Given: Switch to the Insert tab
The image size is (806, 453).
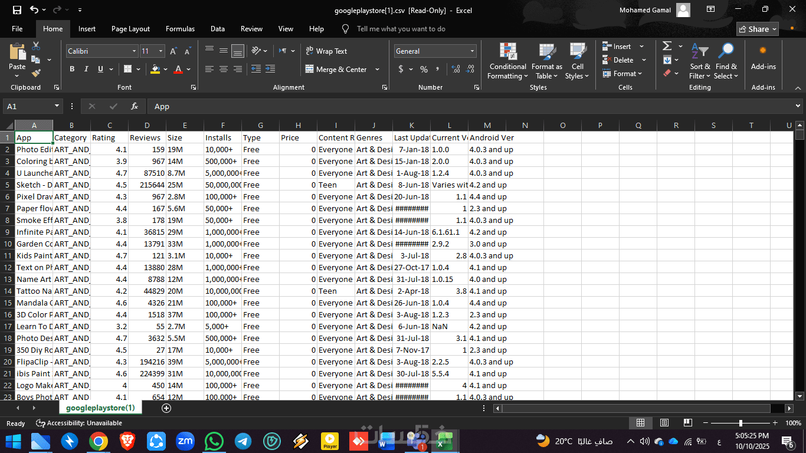Looking at the screenshot, I should (x=87, y=29).
